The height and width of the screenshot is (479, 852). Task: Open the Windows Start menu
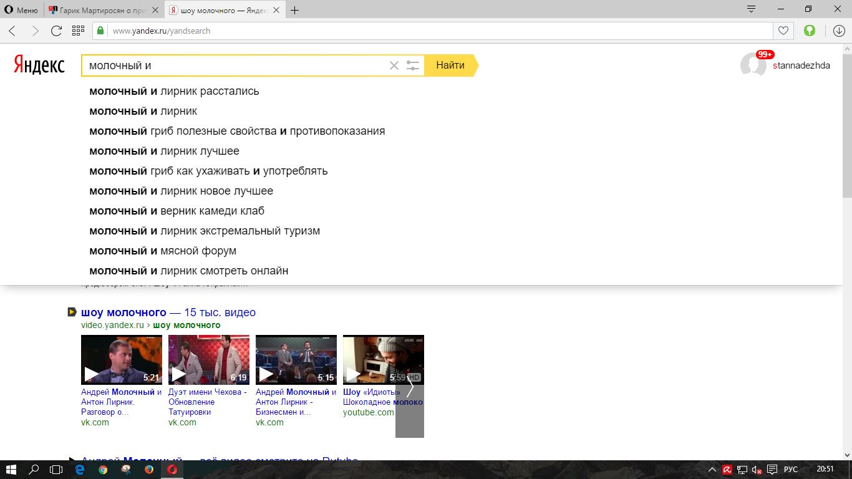[x=11, y=470]
